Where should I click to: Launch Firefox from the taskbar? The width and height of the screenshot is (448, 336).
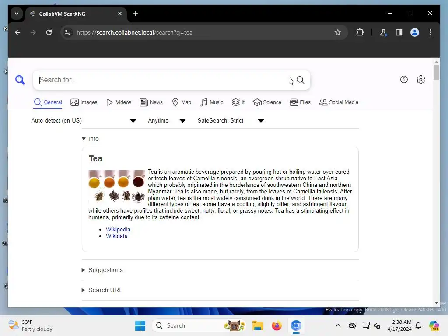pos(276,325)
